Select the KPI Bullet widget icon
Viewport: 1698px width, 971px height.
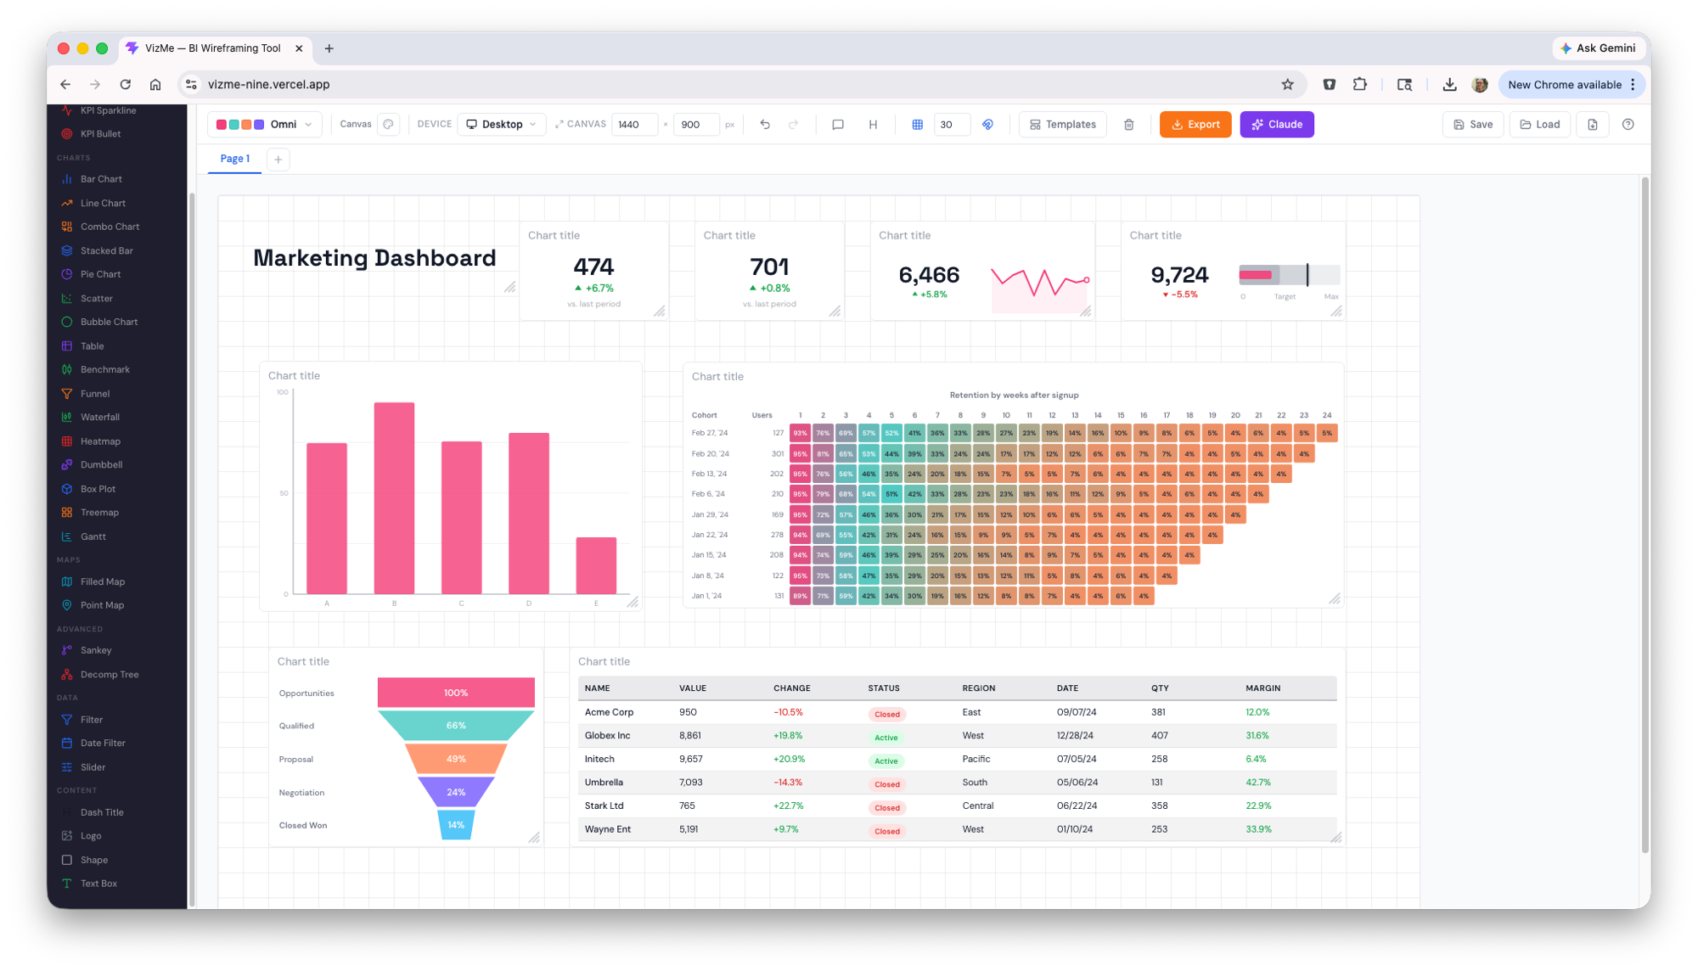(67, 134)
